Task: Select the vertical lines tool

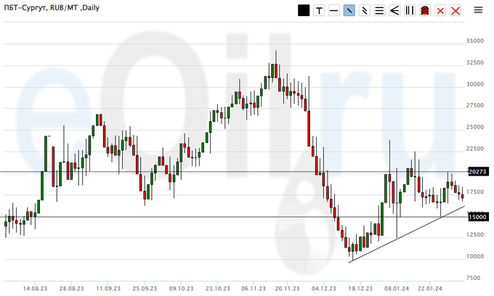Action: 410,10
